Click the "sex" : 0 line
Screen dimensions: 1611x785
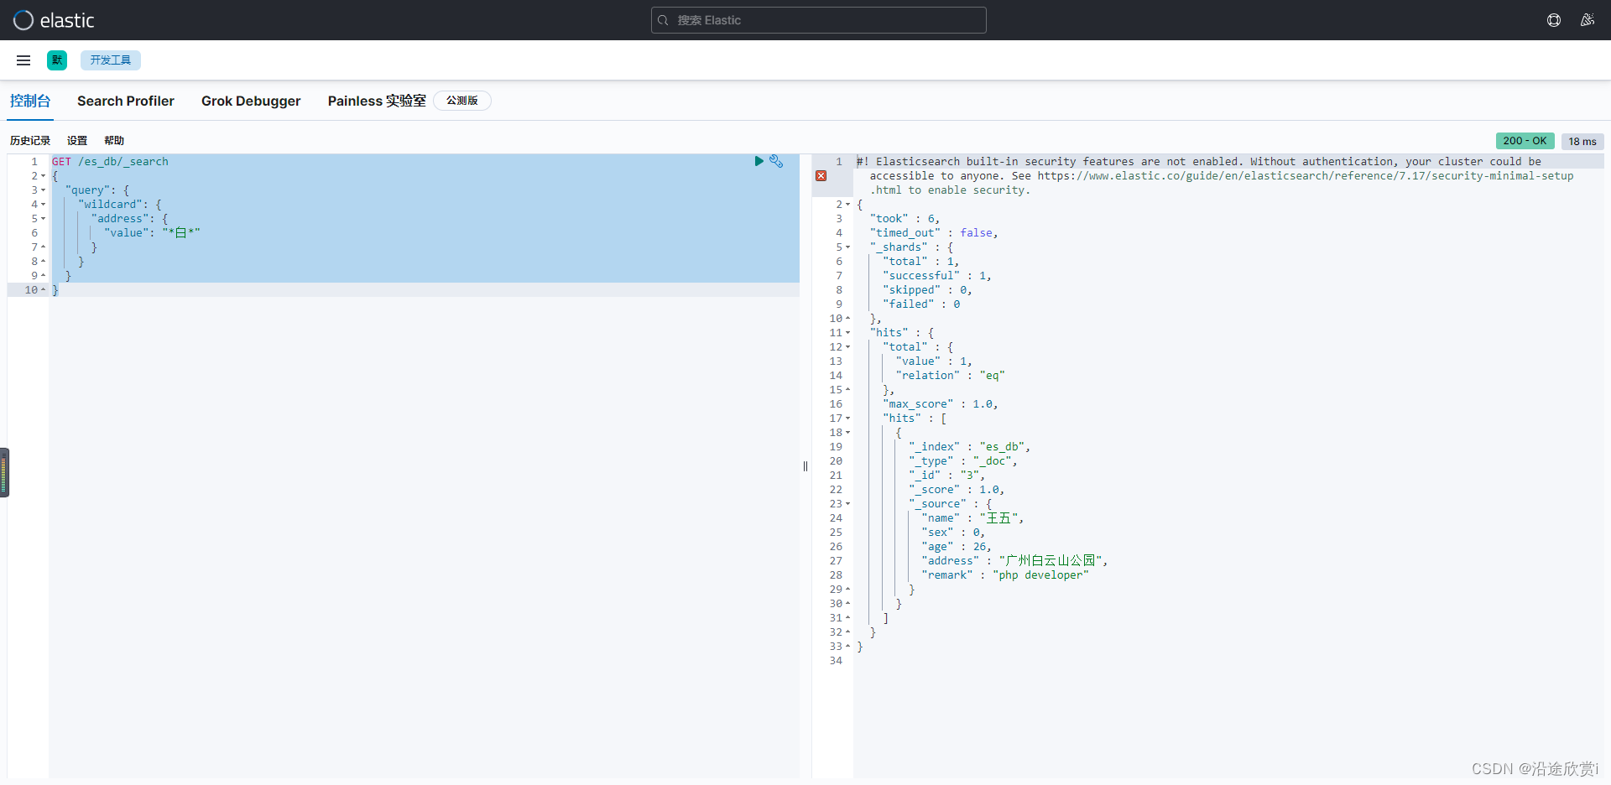953,533
